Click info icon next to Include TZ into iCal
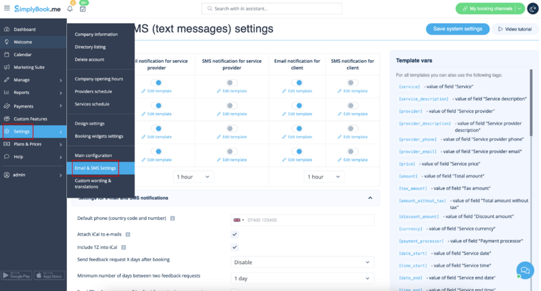Screen dimensions: 541x291 (x=124, y=247)
